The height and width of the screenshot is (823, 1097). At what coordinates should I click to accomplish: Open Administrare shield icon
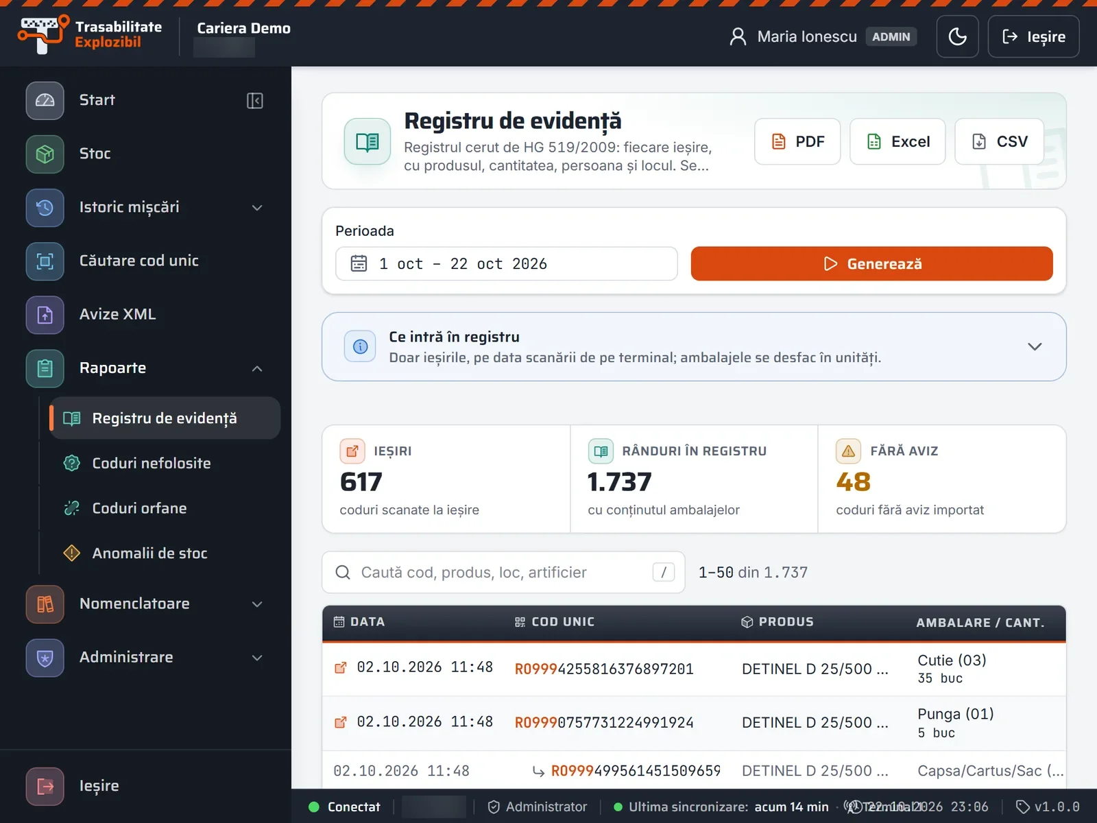click(x=45, y=658)
